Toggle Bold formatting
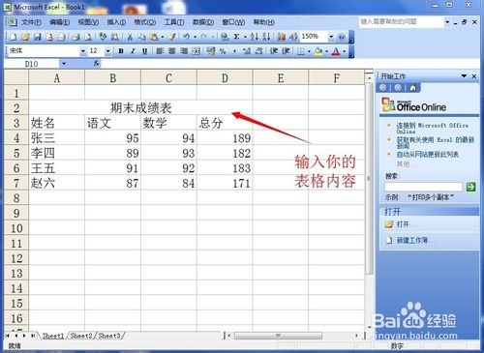 121,51
